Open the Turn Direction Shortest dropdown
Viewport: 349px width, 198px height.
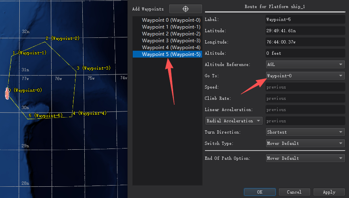click(x=305, y=132)
